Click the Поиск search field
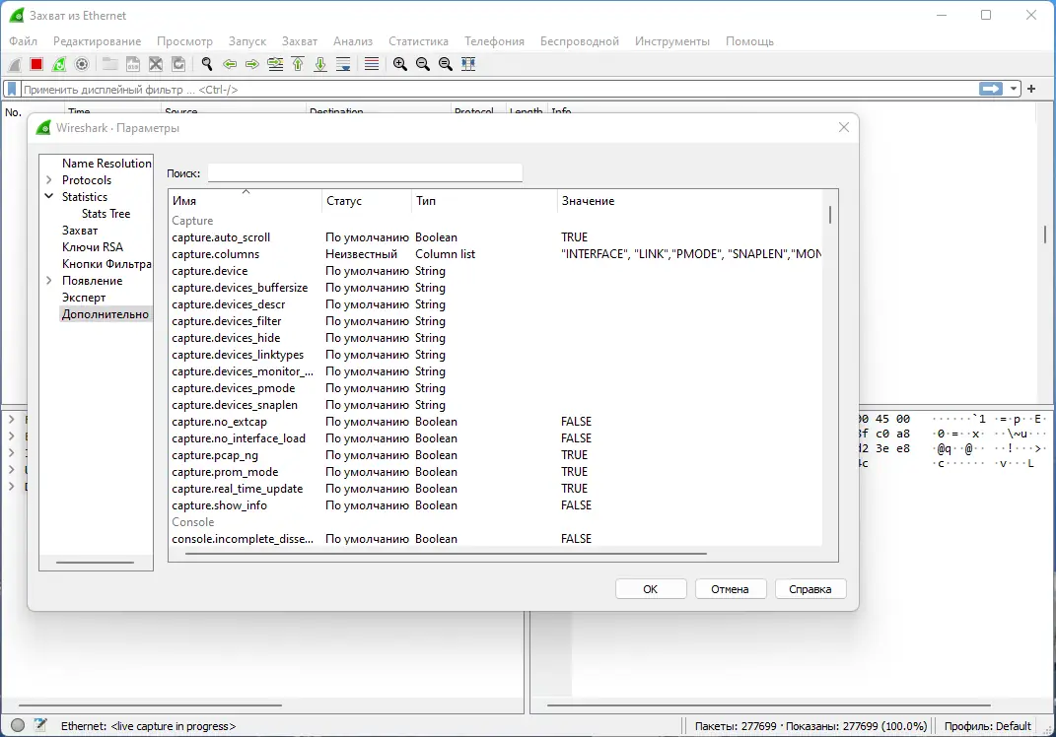The image size is (1056, 737). point(365,173)
